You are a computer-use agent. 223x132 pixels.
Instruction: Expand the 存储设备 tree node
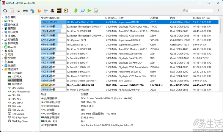(x=2, y=40)
